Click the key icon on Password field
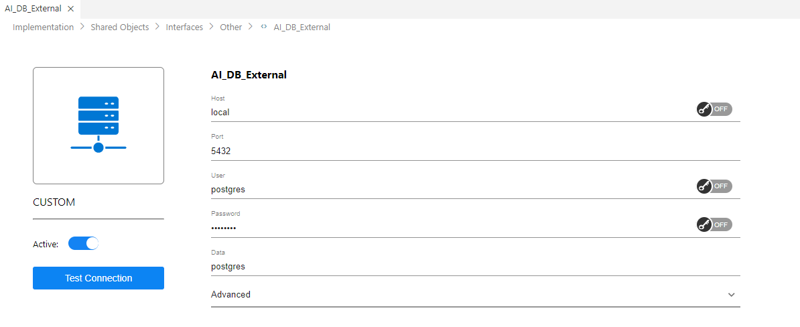This screenshot has width=800, height=327. (x=704, y=225)
